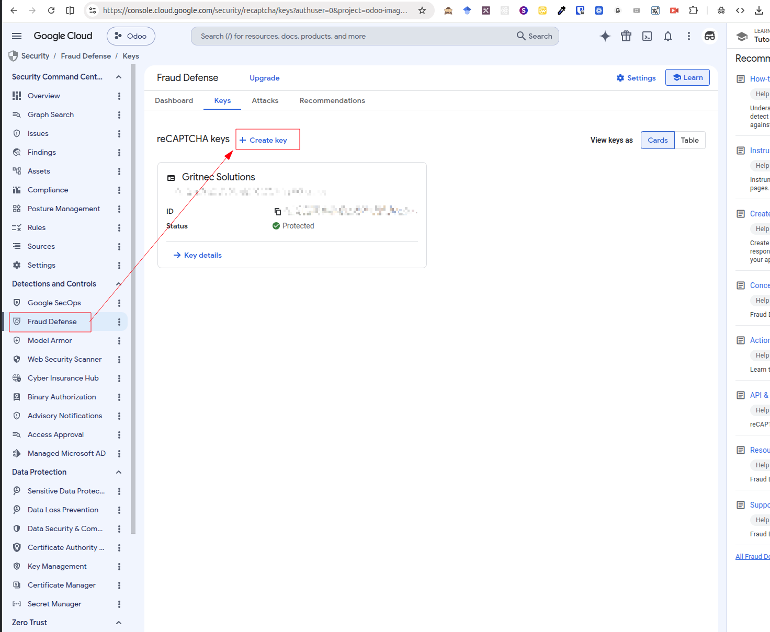Open Posture Management in the sidebar
Image resolution: width=770 pixels, height=632 pixels.
tap(64, 209)
